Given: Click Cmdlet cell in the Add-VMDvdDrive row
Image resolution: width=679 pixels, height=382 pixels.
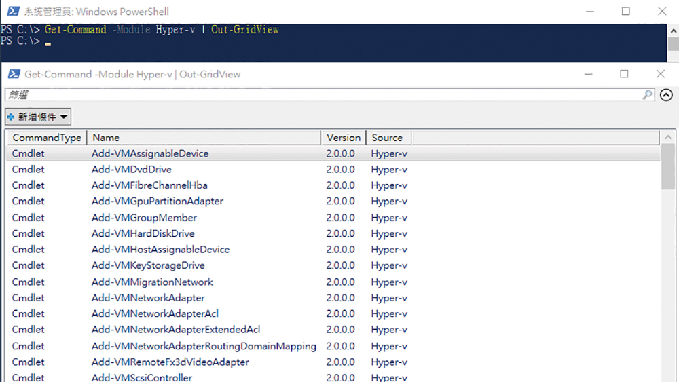Looking at the screenshot, I should [x=28, y=169].
